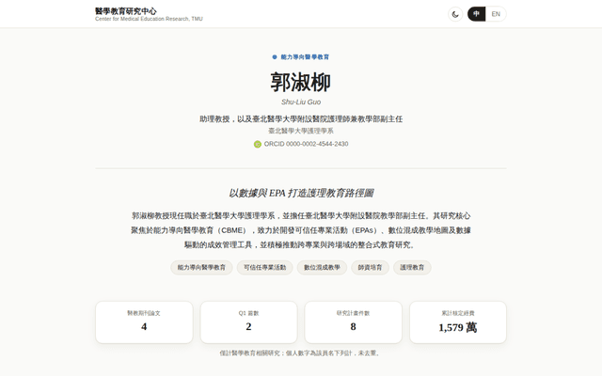Click the affiliation text 臺北醫學大學護理學系
602x376 pixels.
(x=301, y=131)
